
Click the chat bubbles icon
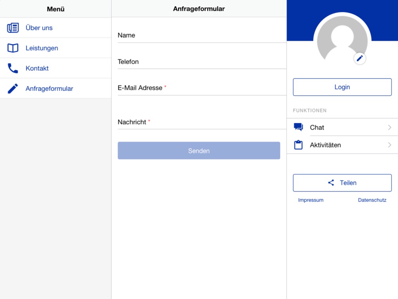click(x=298, y=127)
